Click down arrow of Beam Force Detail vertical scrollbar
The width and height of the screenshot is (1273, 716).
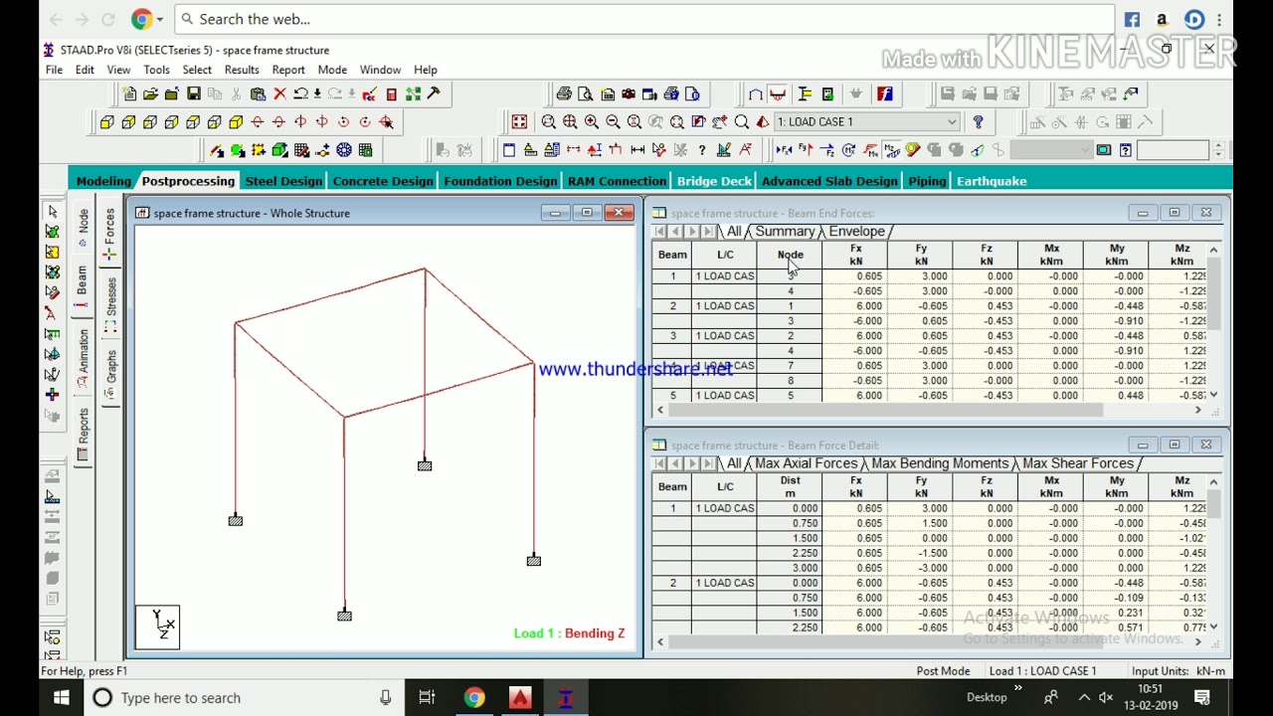[1213, 627]
